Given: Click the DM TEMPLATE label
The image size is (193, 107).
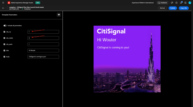Looking at the screenshot, I should pos(14,9).
